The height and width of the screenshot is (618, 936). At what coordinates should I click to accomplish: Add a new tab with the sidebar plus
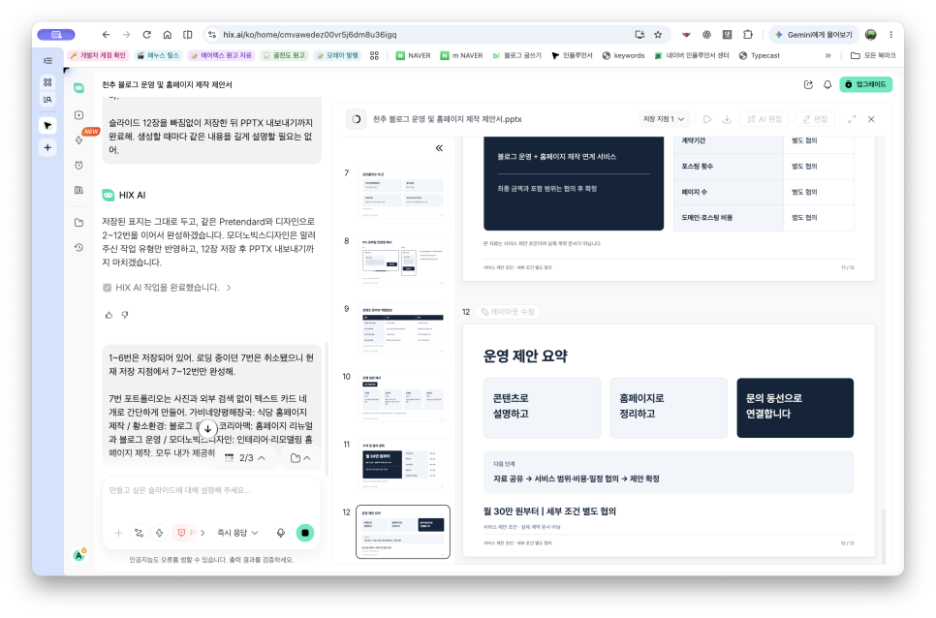pos(47,147)
